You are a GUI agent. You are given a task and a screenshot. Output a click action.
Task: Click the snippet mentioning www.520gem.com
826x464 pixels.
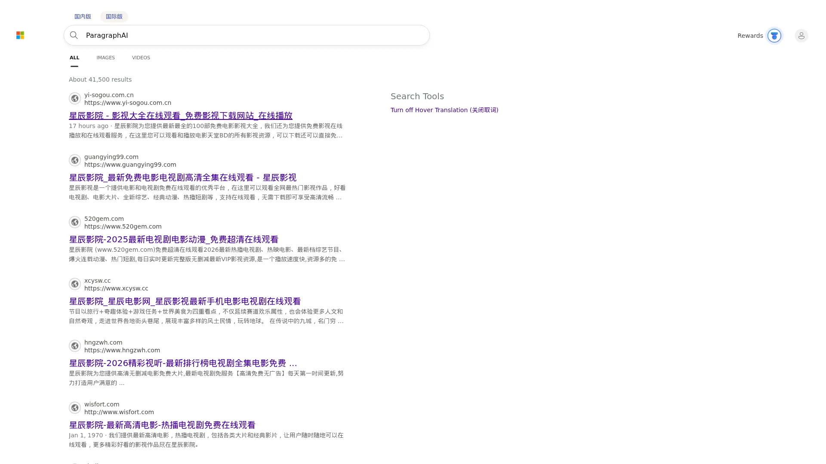pos(207,254)
